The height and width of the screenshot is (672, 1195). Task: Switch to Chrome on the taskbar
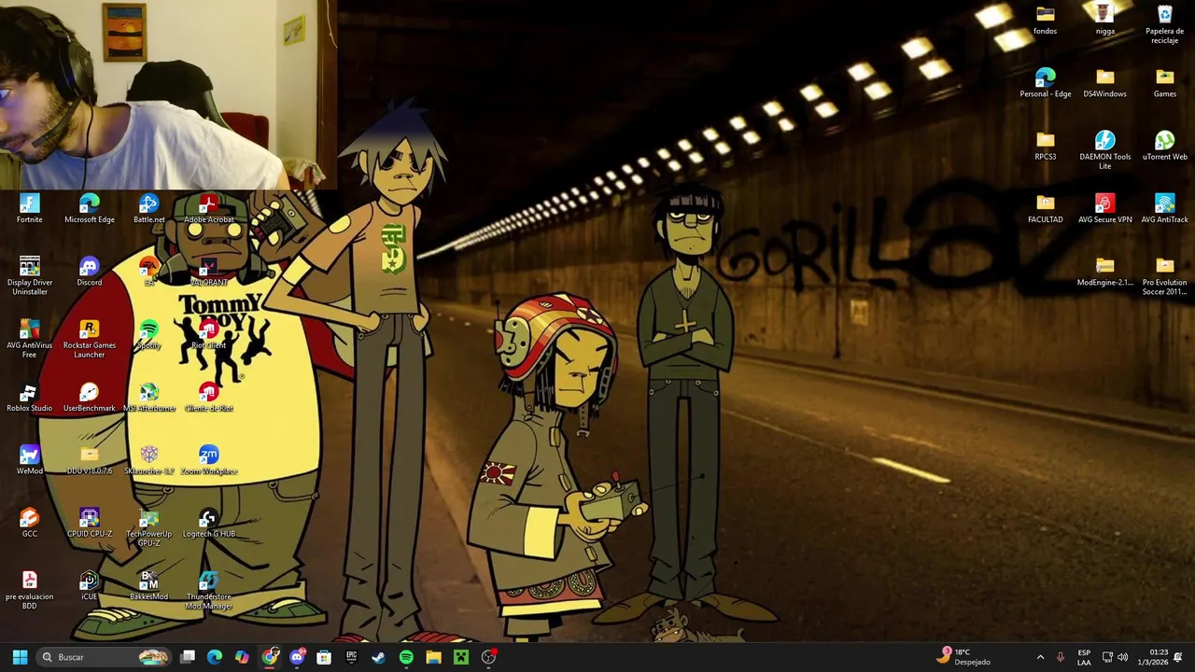[270, 657]
